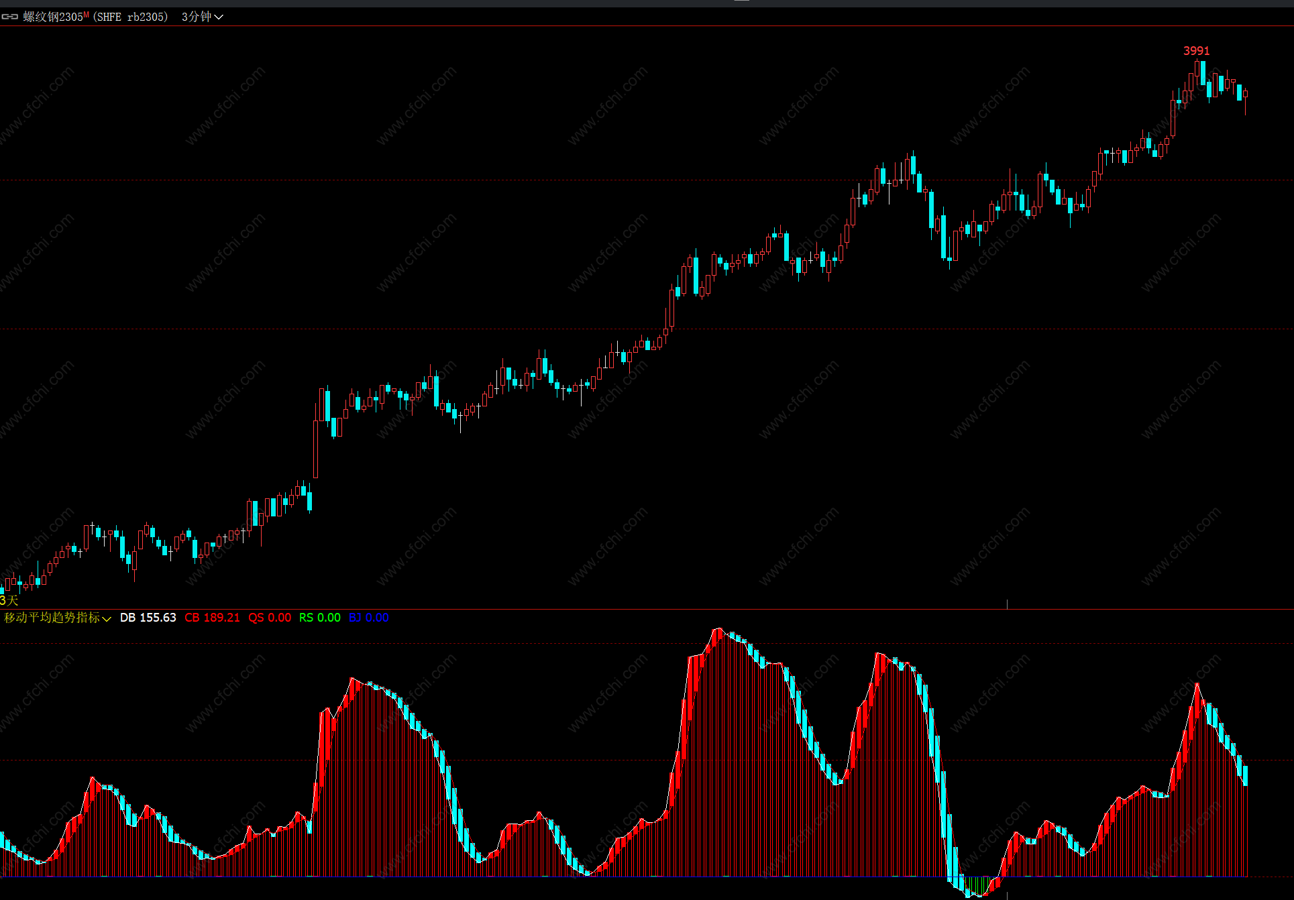
Task: Click the 3991 high price marker
Action: coord(1196,51)
